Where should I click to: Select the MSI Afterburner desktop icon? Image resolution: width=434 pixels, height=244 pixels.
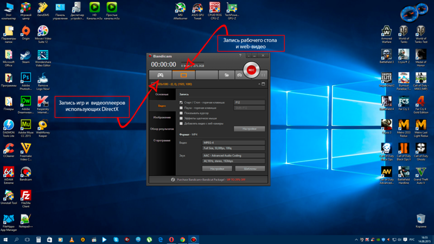pyautogui.click(x=180, y=11)
